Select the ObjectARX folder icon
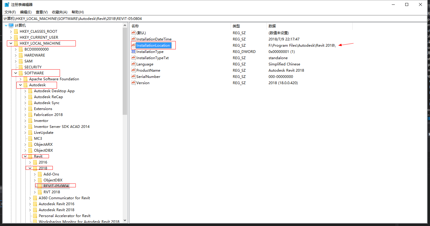Image resolution: width=430 pixels, height=226 pixels. (30, 145)
